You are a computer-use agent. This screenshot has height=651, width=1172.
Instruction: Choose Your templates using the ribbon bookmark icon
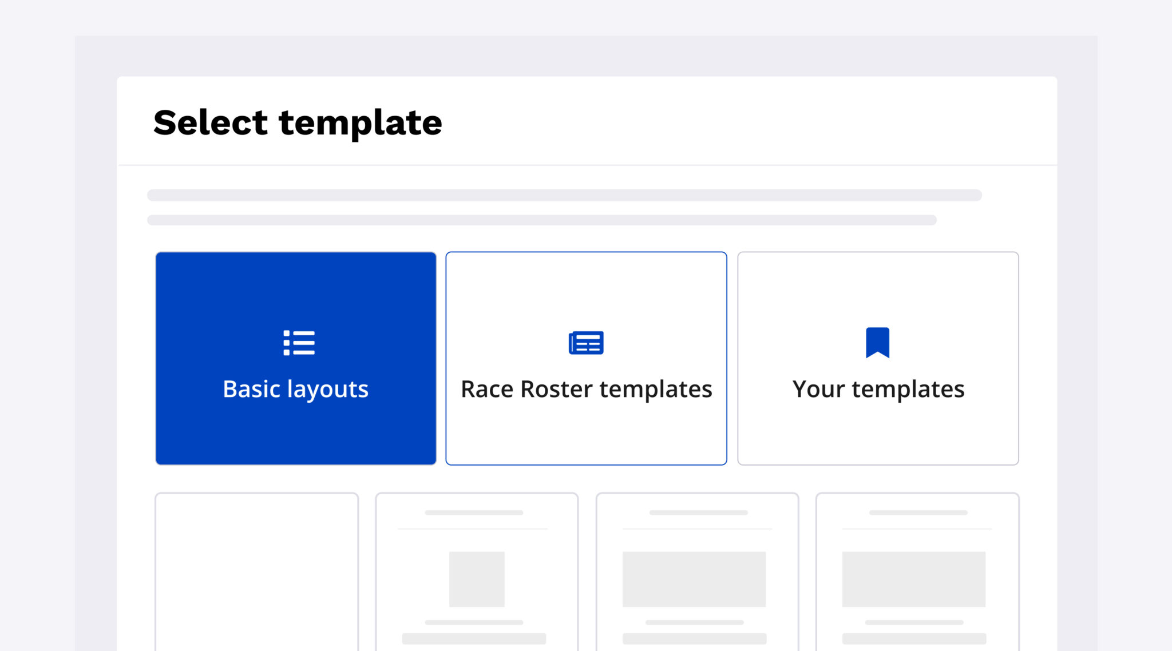pos(878,342)
